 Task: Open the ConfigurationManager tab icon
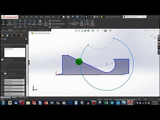click(x=12, y=35)
